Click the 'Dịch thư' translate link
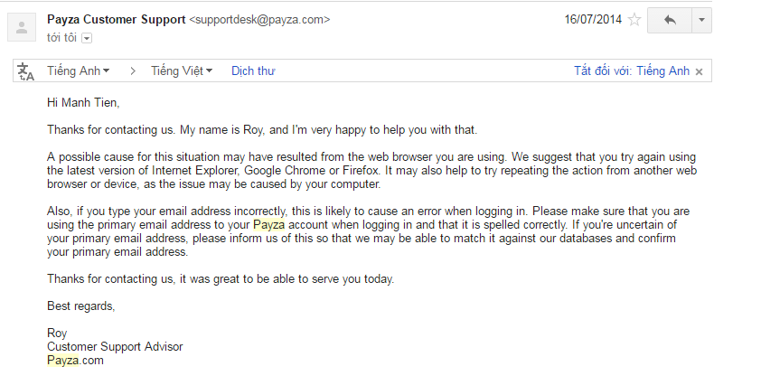Screen dimensions: 761x376 (x=253, y=70)
